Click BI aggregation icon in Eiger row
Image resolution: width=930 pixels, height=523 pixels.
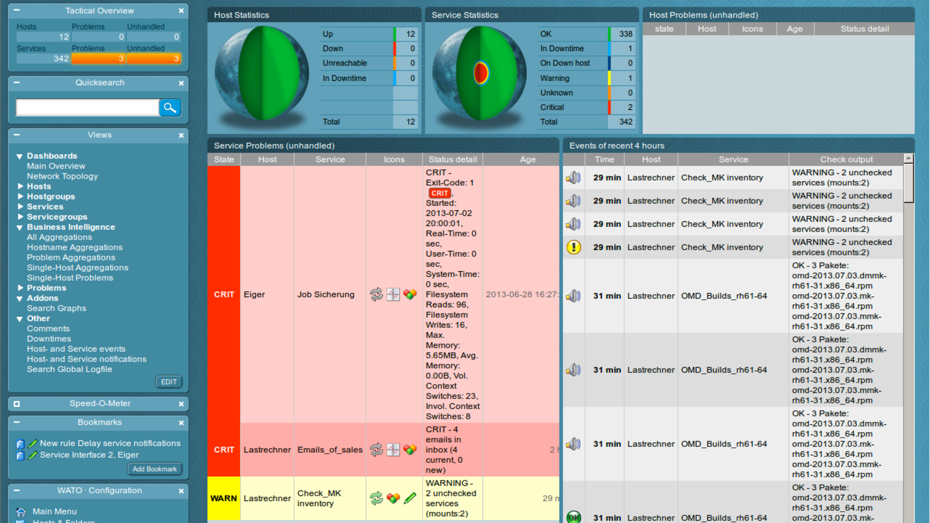pos(410,294)
